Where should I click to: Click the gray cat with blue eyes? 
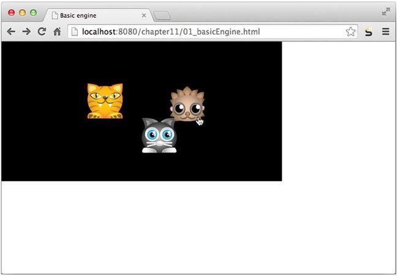(x=159, y=136)
